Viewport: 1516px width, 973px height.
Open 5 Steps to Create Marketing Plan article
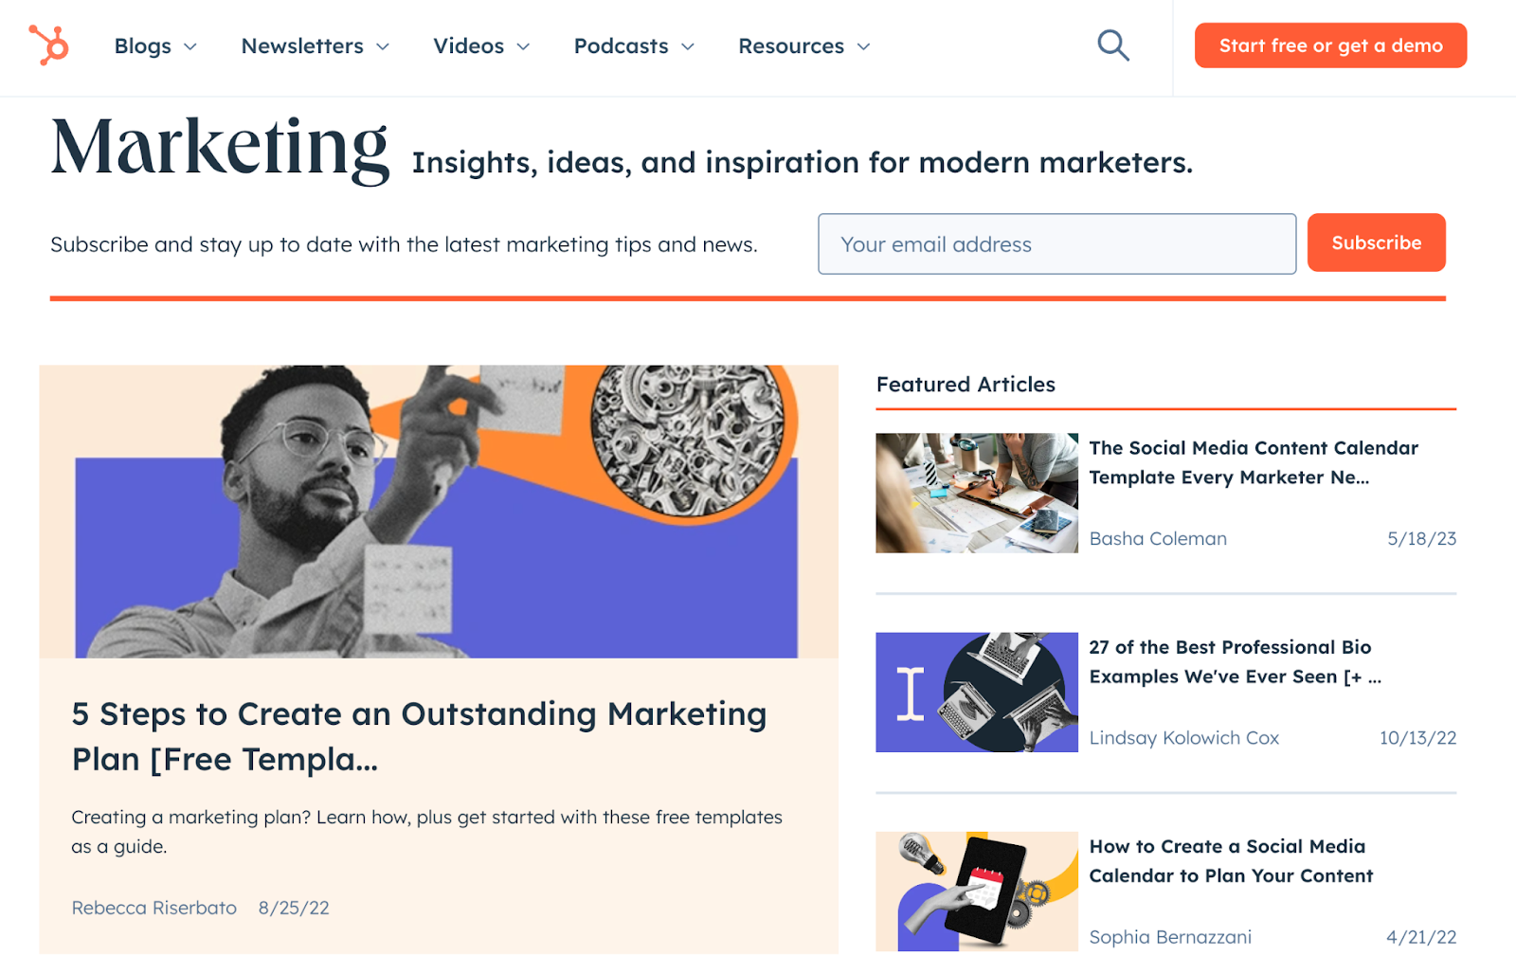[419, 736]
